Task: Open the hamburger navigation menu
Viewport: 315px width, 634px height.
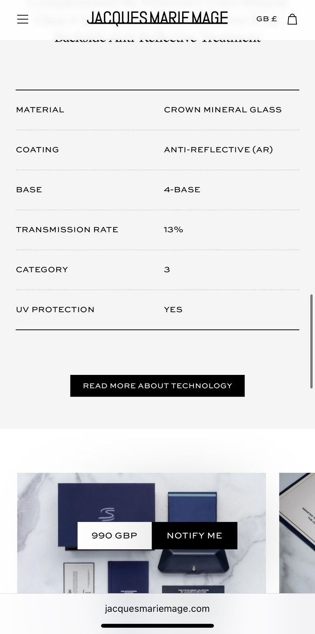Action: point(23,19)
